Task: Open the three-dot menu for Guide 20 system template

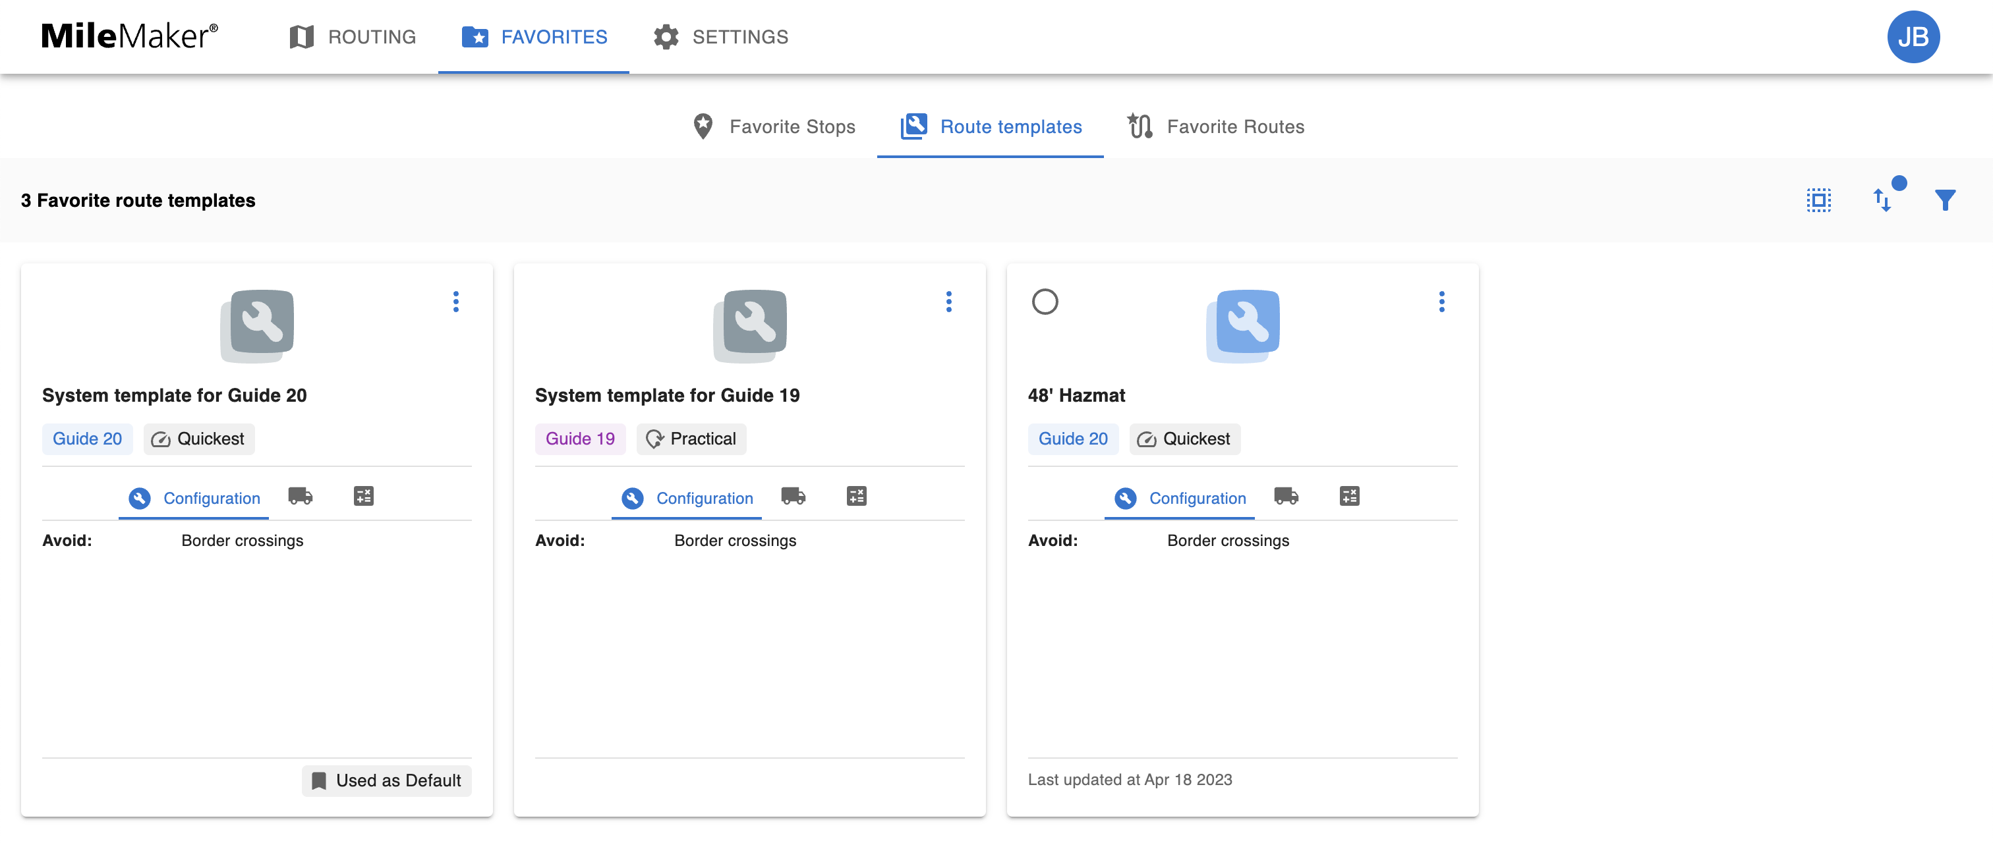Action: pos(455,302)
